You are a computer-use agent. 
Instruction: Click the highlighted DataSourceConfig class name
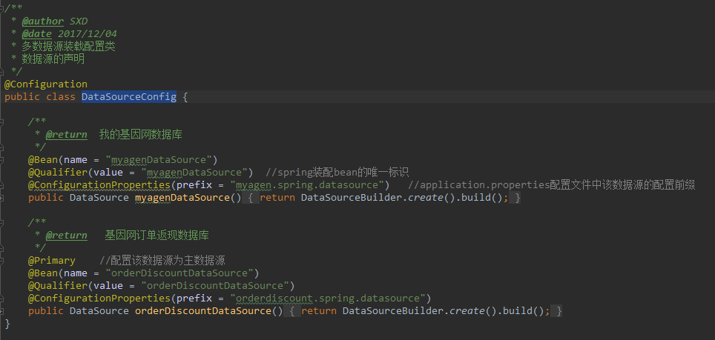coord(129,97)
